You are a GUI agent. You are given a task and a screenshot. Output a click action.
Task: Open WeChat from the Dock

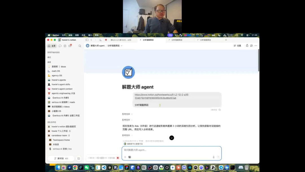87,167
